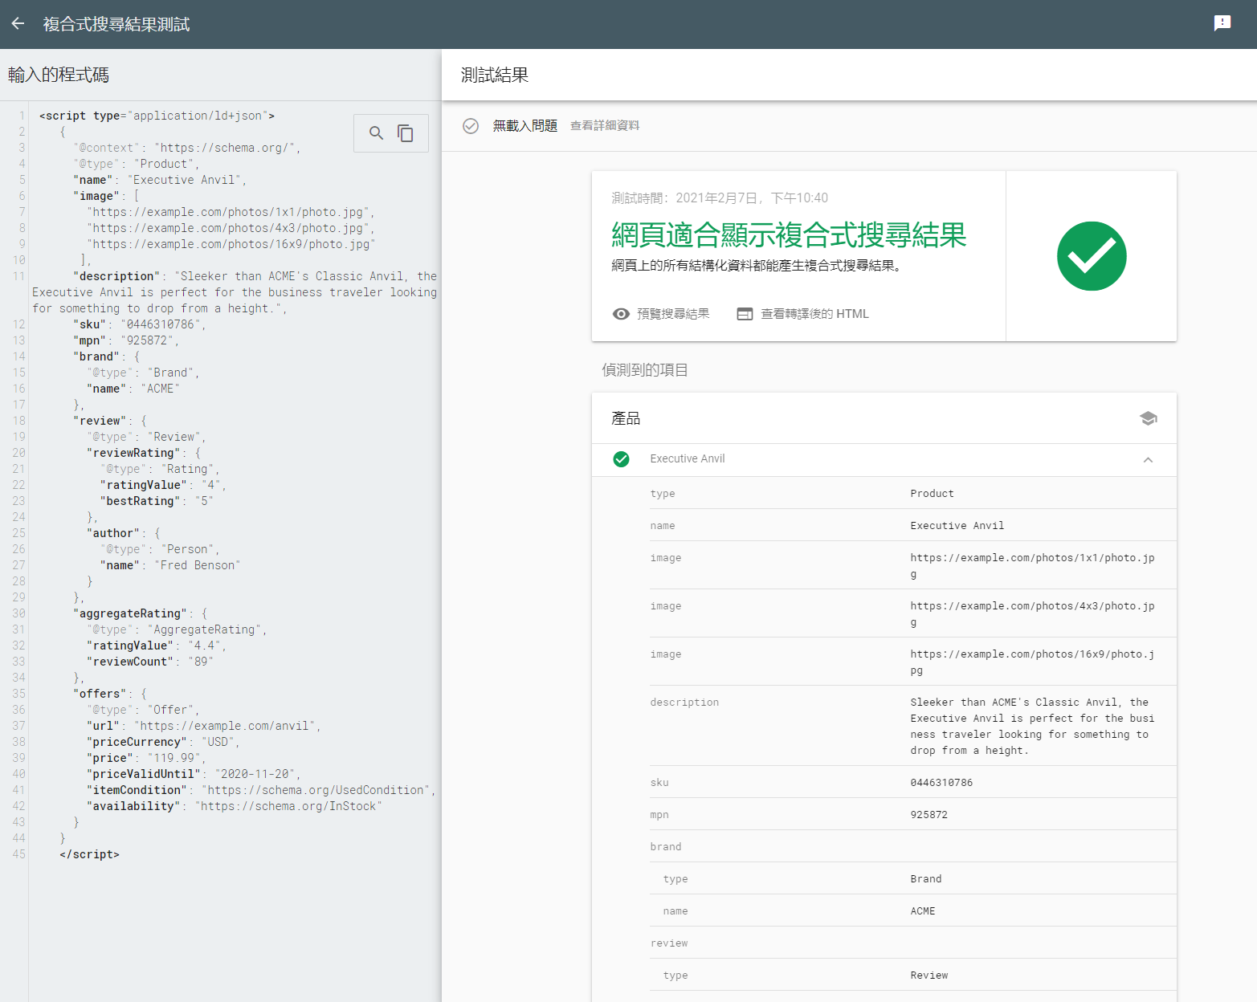Click green check beside Executive Anvil
Screen dimensions: 1257x1002
point(621,459)
